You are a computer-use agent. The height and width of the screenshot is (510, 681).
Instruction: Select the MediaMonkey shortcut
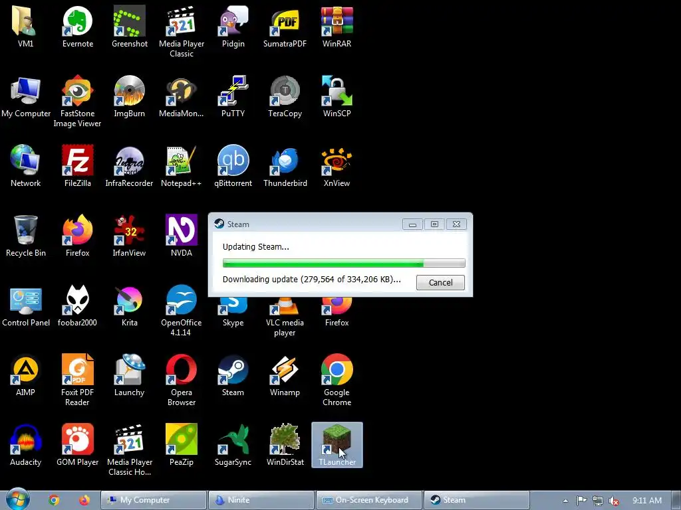click(x=181, y=97)
